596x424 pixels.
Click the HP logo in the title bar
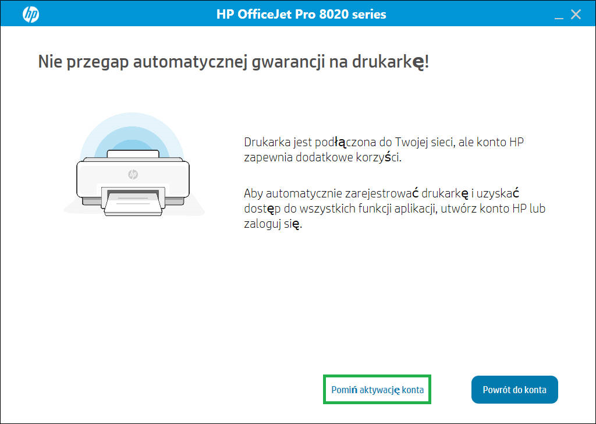(31, 15)
